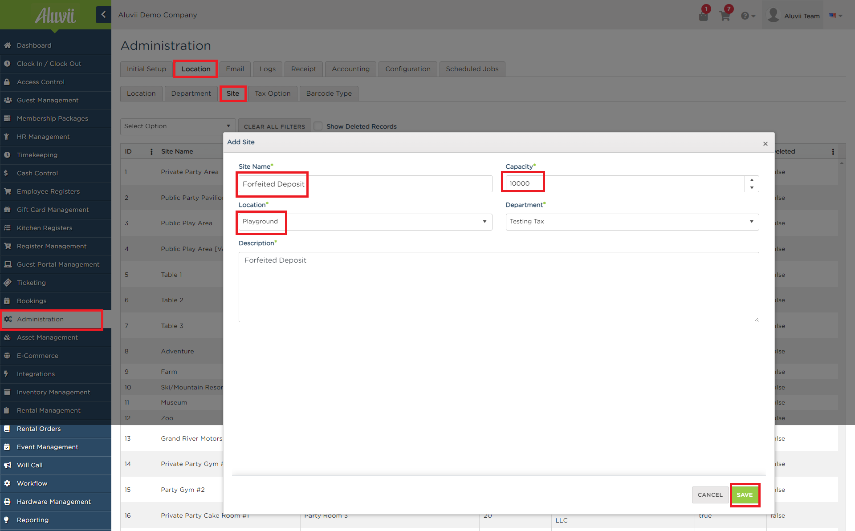Click the Access Control lock icon

tap(8, 82)
